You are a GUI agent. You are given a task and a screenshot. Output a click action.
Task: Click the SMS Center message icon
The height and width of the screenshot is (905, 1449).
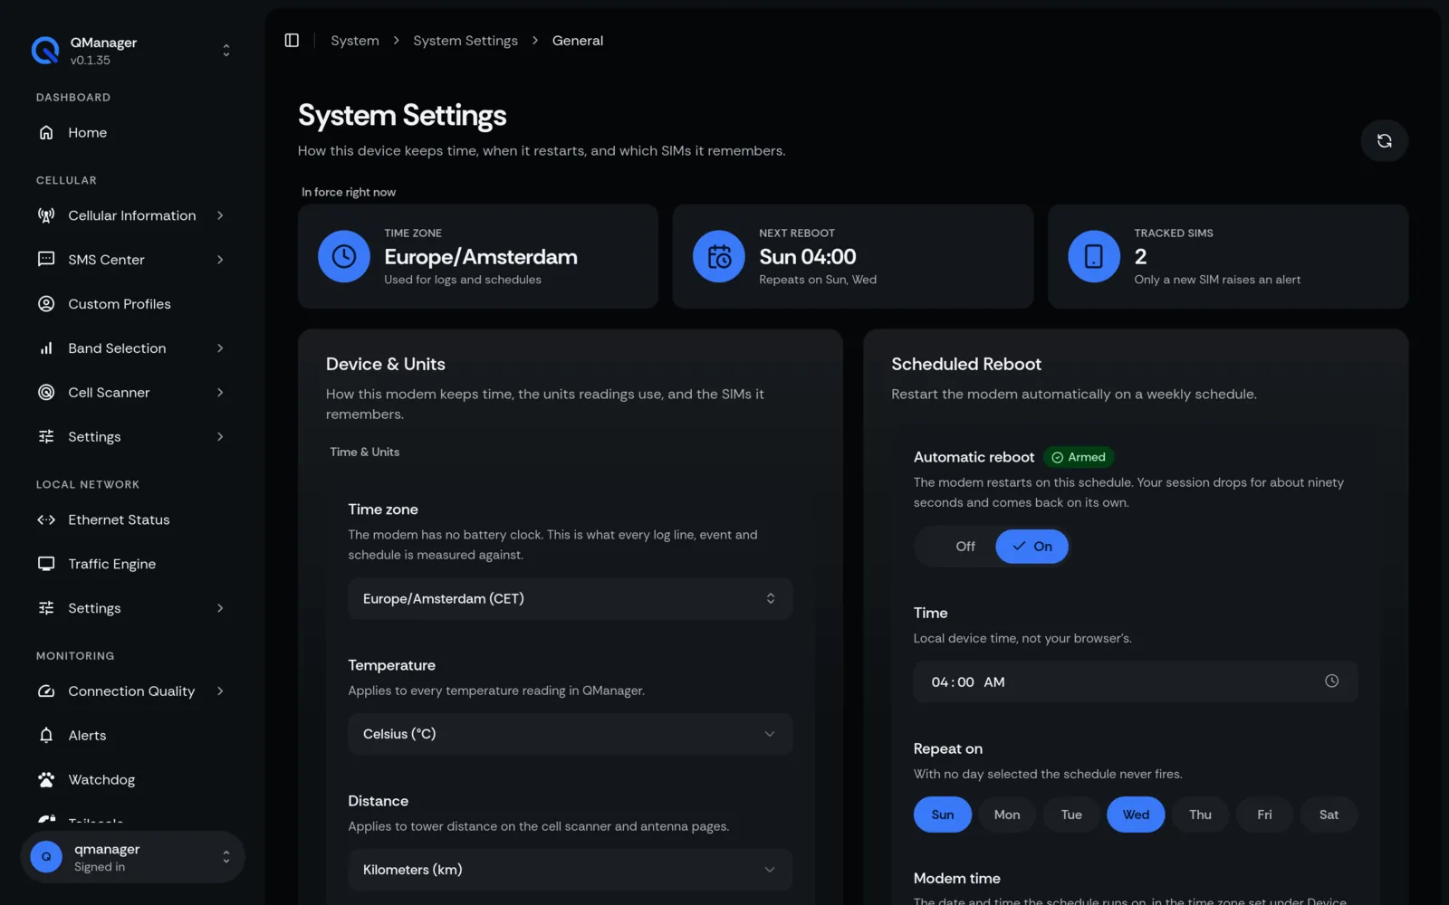click(x=46, y=260)
